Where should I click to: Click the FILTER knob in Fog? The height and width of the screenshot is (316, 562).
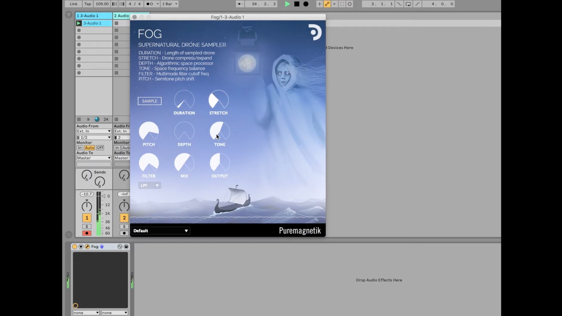(x=149, y=163)
